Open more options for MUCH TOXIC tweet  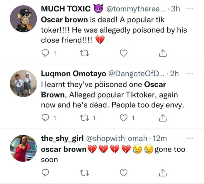(190, 9)
